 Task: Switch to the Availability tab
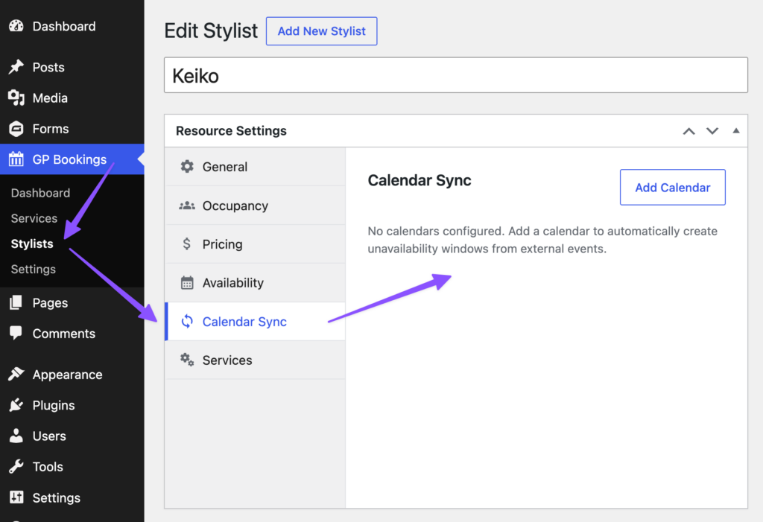(x=256, y=283)
